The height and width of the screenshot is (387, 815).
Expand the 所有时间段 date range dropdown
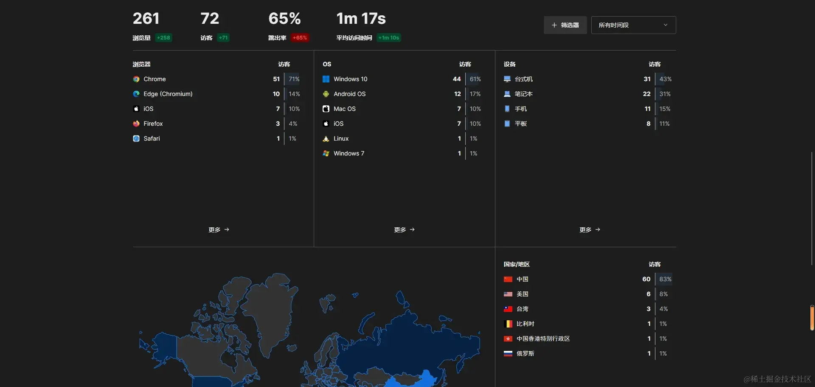click(633, 25)
